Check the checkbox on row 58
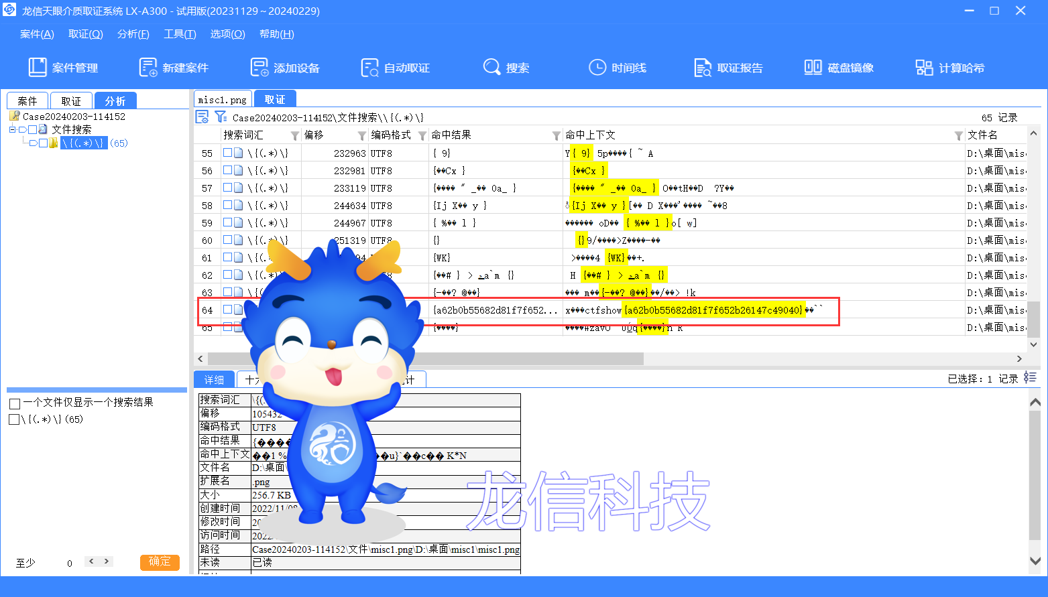Screen dimensions: 1048x597 pyautogui.click(x=228, y=205)
